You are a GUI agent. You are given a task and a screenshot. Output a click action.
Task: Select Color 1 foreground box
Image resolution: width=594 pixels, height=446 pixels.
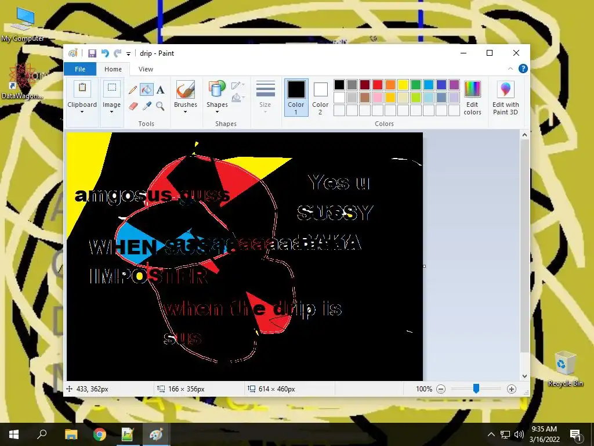tap(296, 98)
